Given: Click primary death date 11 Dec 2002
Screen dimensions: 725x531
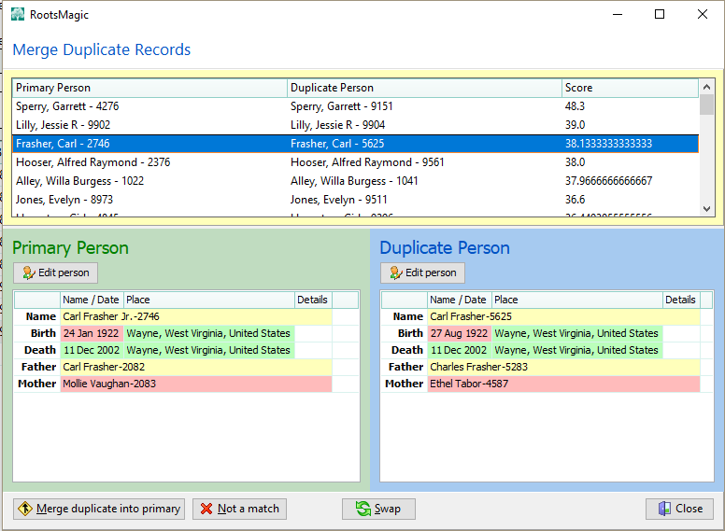Looking at the screenshot, I should pyautogui.click(x=92, y=350).
